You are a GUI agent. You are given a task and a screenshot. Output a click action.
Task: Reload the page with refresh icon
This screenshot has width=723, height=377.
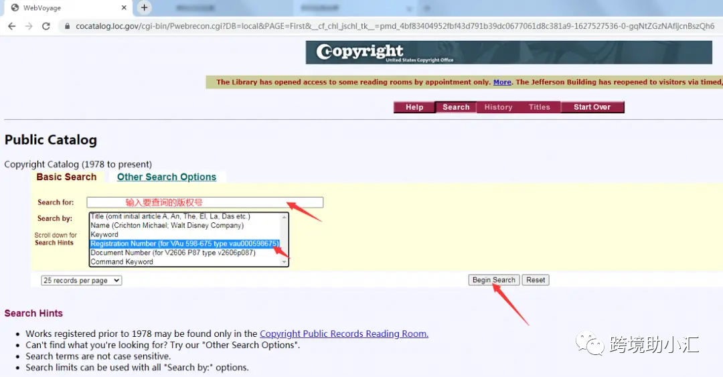tap(46, 26)
